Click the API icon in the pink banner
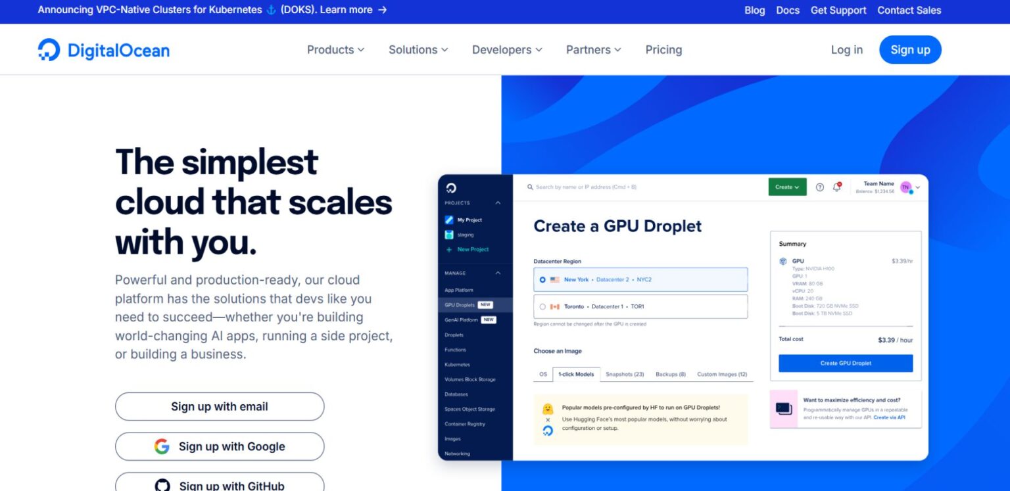Screen dimensions: 1010x491 (x=784, y=407)
